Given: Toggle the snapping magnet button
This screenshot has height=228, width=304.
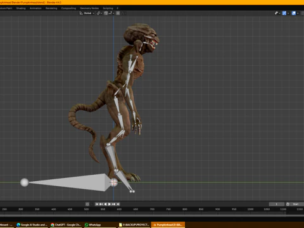Looking at the screenshot, I should click(x=106, y=13).
